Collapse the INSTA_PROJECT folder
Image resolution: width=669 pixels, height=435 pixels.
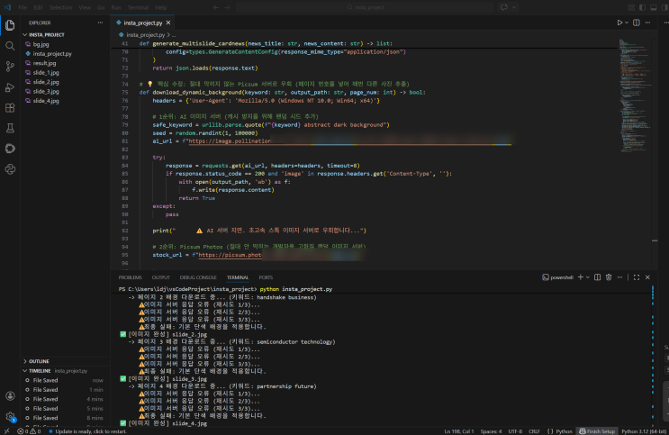(47, 34)
